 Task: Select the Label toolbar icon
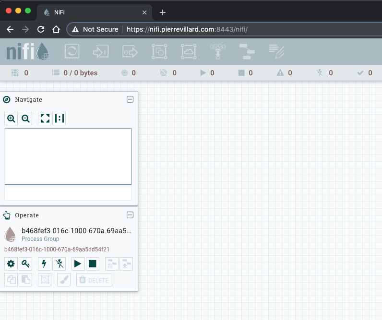pyautogui.click(x=277, y=52)
